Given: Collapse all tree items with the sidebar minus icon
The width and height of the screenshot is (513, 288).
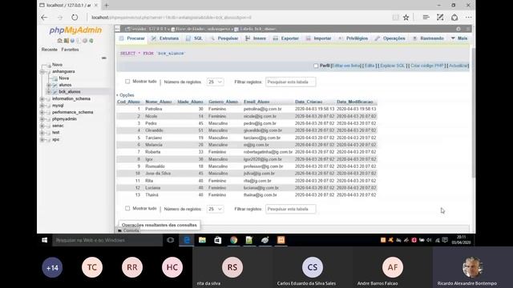Looking at the screenshot, I should point(103,58).
